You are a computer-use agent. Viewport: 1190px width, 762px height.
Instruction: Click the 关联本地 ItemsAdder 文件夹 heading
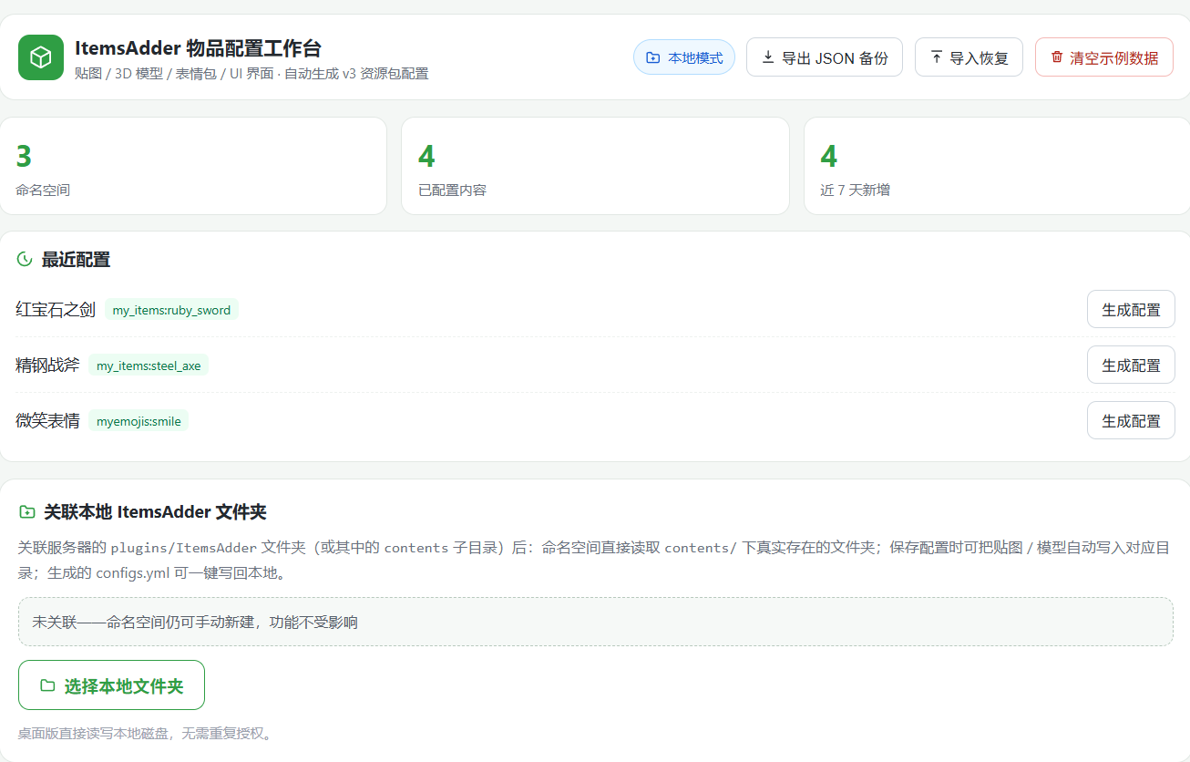(x=155, y=512)
